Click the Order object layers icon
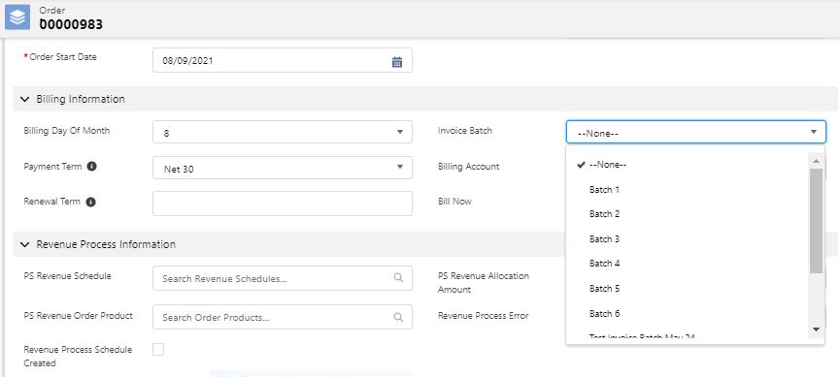Screen dimensions: 840x377 [17, 17]
